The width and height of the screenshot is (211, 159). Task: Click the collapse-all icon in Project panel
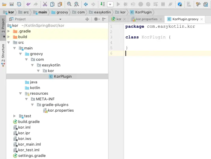(x=87, y=19)
